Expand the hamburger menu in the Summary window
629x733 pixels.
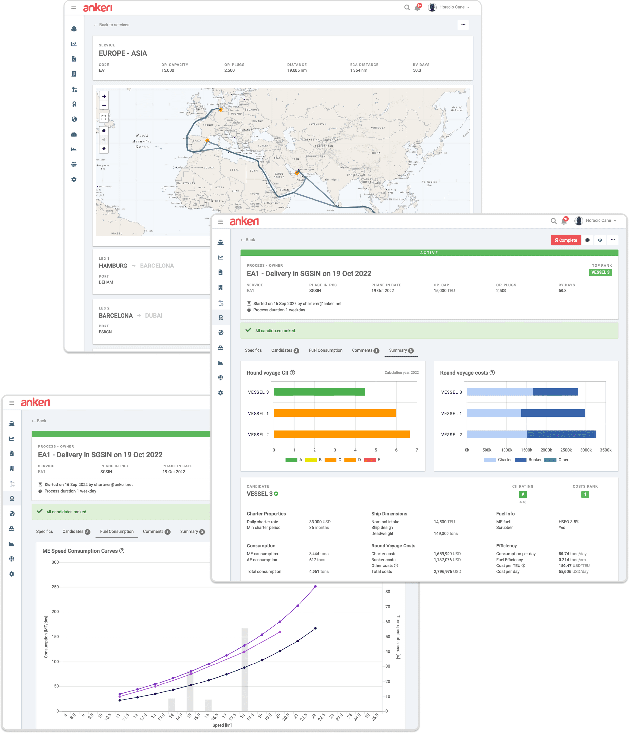coord(220,222)
